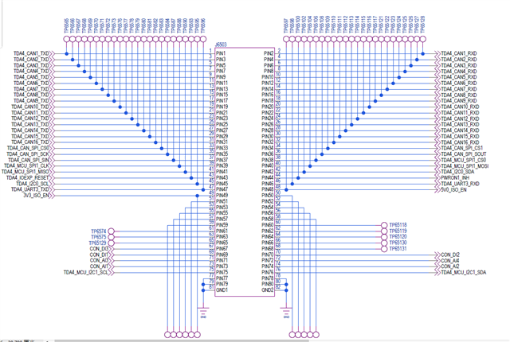The height and width of the screenshot is (342, 510).
Task: Select the GND1 pin name
Action: 222,290
